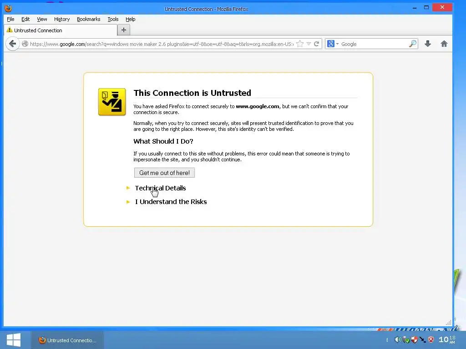Click the back arrow navigation button
Viewport: 466px width, 349px height.
click(x=12, y=44)
